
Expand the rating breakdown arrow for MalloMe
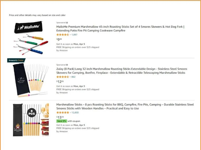70,35
